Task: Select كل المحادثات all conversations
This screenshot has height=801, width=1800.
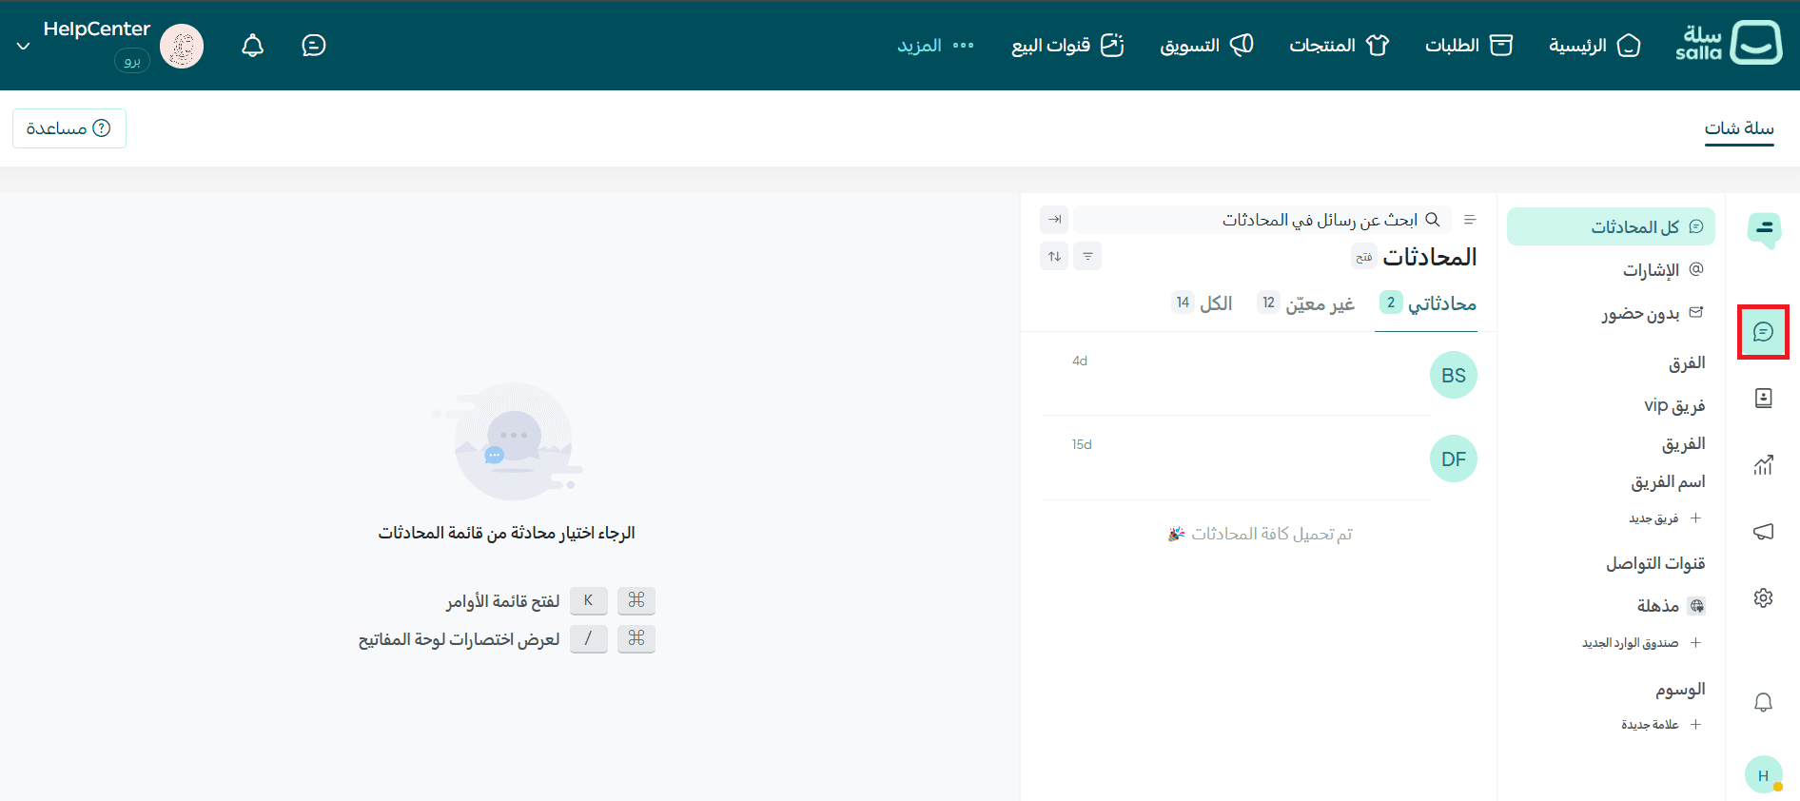Action: [x=1611, y=226]
